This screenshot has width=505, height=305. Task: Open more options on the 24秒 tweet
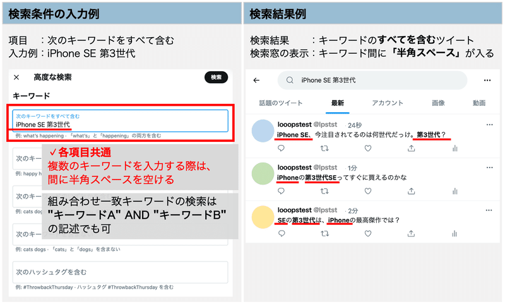coord(490,125)
